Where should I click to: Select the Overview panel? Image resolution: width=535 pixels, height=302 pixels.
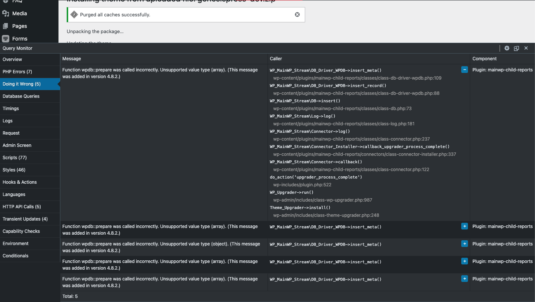(12, 60)
